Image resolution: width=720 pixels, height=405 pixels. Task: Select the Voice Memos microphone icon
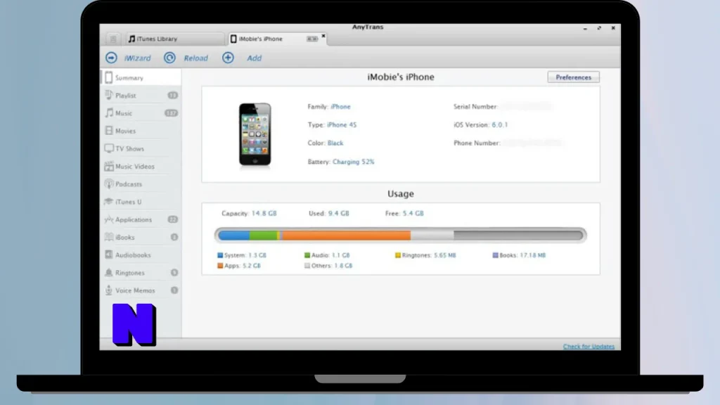[x=108, y=290]
